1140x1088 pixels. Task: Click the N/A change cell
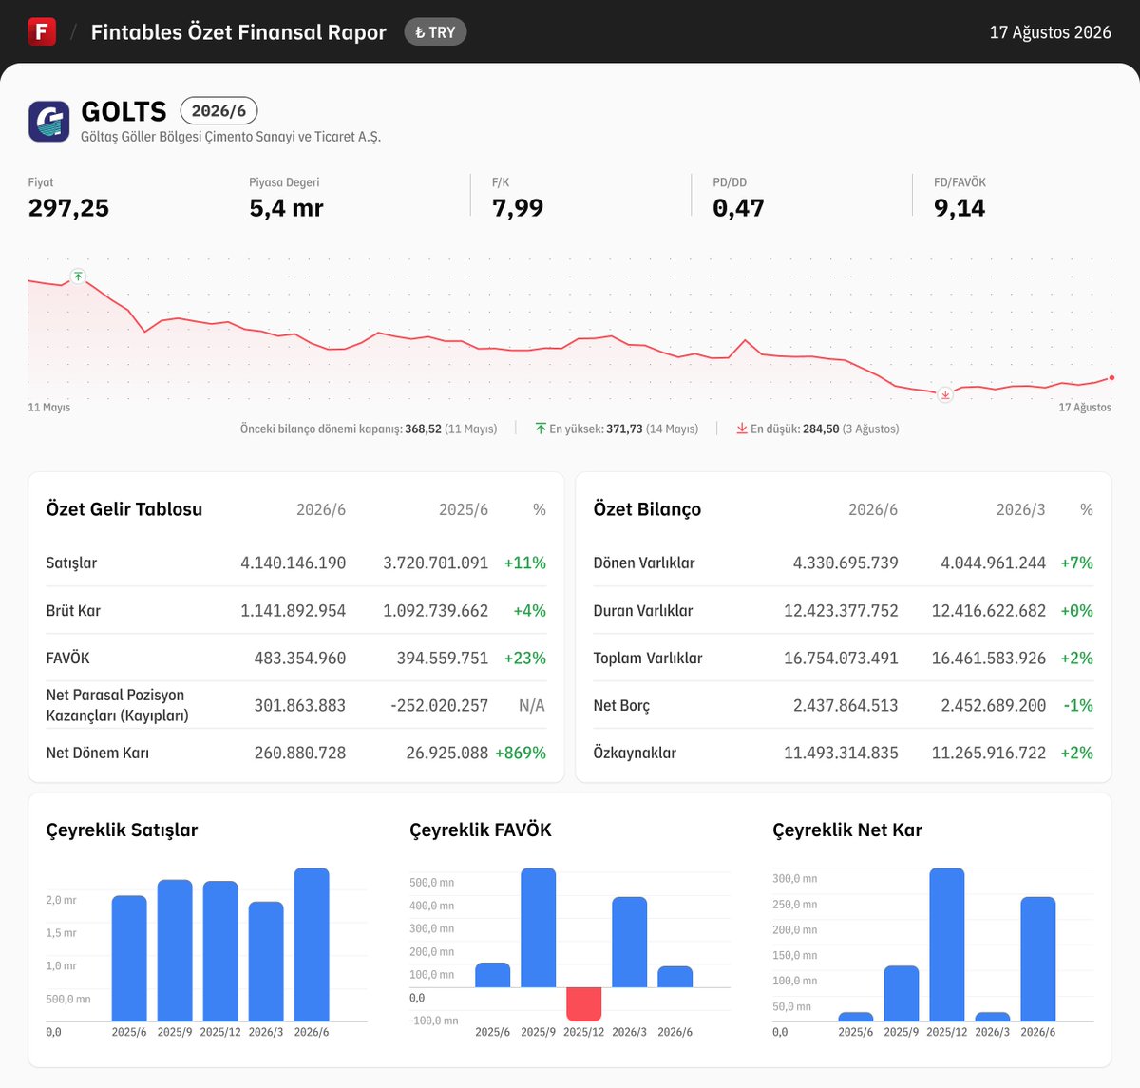pyautogui.click(x=532, y=705)
